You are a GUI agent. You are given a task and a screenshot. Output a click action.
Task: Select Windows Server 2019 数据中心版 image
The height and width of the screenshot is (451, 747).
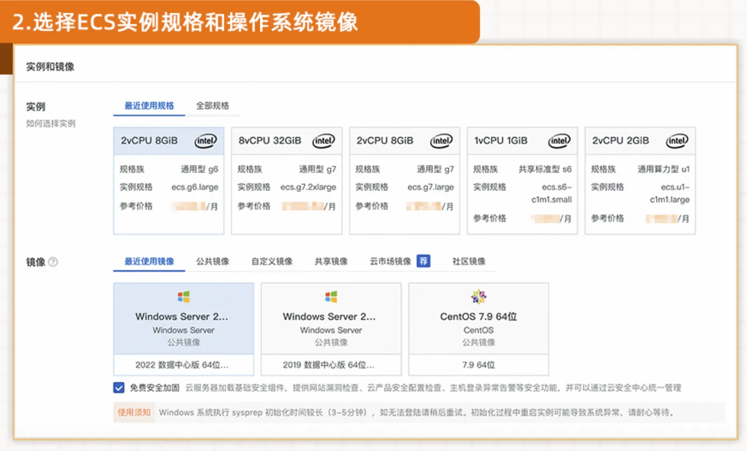coord(331,329)
